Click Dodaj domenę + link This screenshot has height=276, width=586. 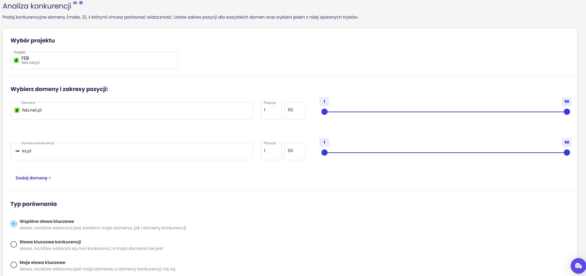(33, 178)
